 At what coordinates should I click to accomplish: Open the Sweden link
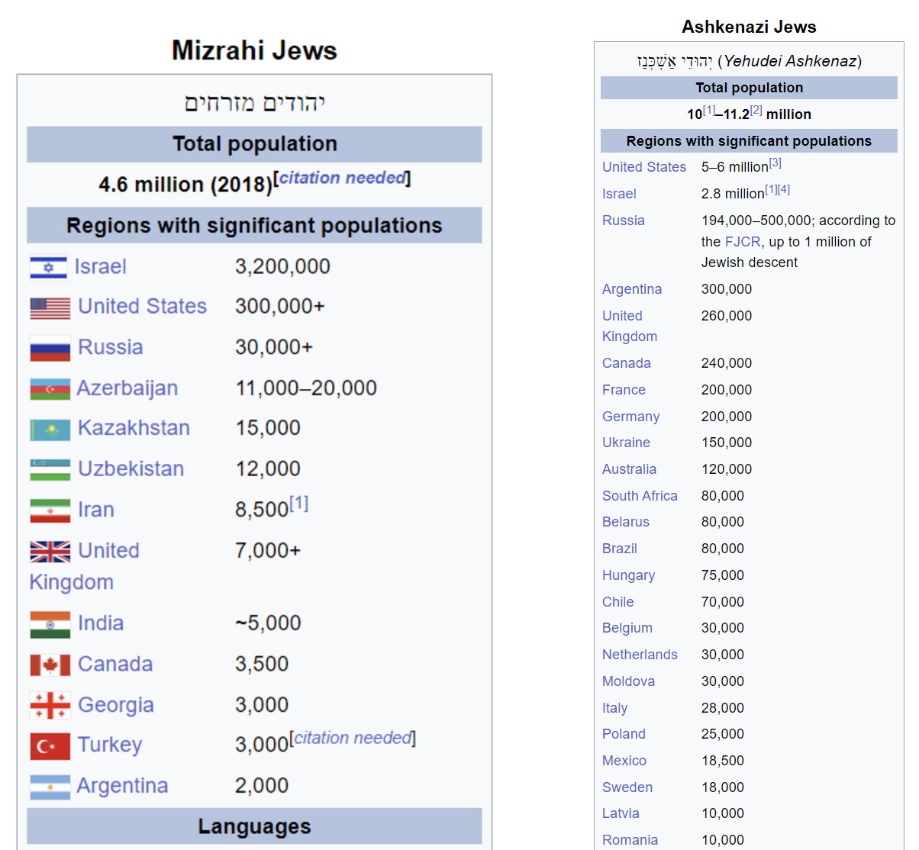coord(627,787)
